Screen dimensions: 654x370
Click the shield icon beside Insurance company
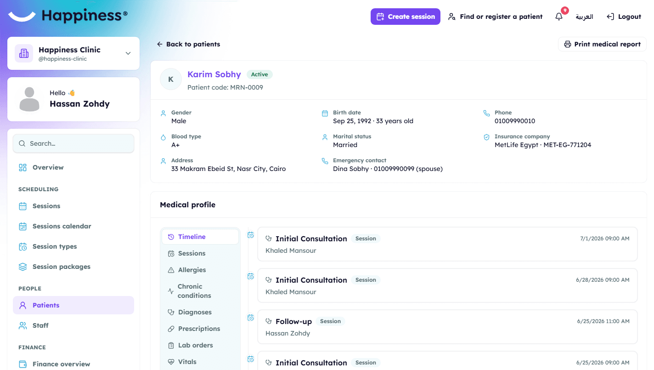(x=487, y=137)
